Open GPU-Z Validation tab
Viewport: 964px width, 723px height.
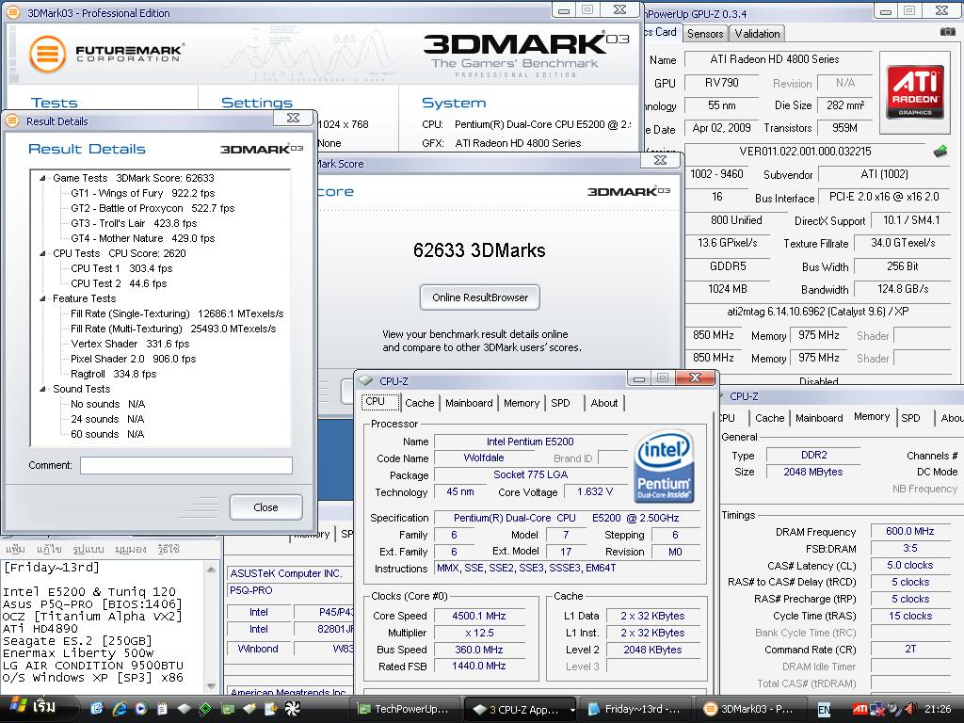click(758, 34)
